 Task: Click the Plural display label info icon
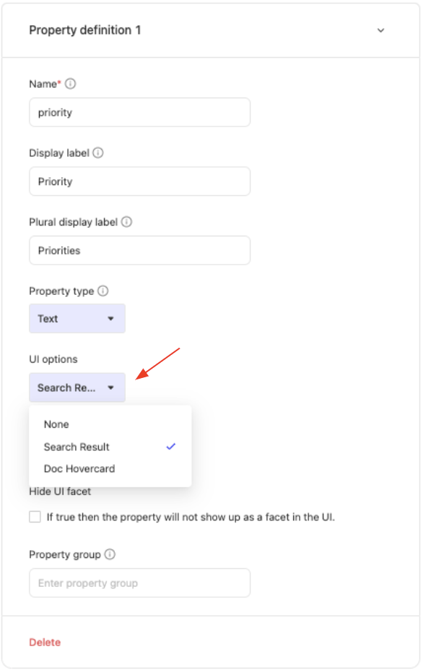[127, 222]
